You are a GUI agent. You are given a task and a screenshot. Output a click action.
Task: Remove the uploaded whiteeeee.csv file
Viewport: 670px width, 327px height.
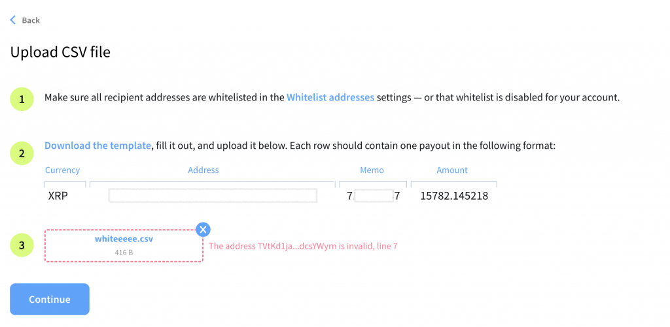pyautogui.click(x=203, y=229)
